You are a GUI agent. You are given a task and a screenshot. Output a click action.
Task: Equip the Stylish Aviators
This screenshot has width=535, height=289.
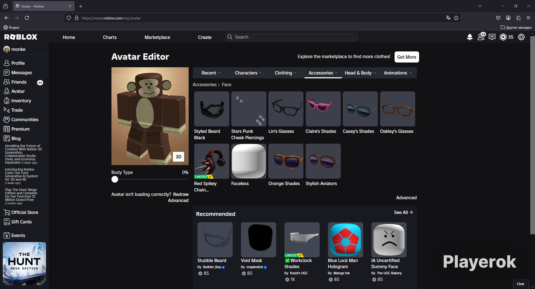[x=323, y=161]
